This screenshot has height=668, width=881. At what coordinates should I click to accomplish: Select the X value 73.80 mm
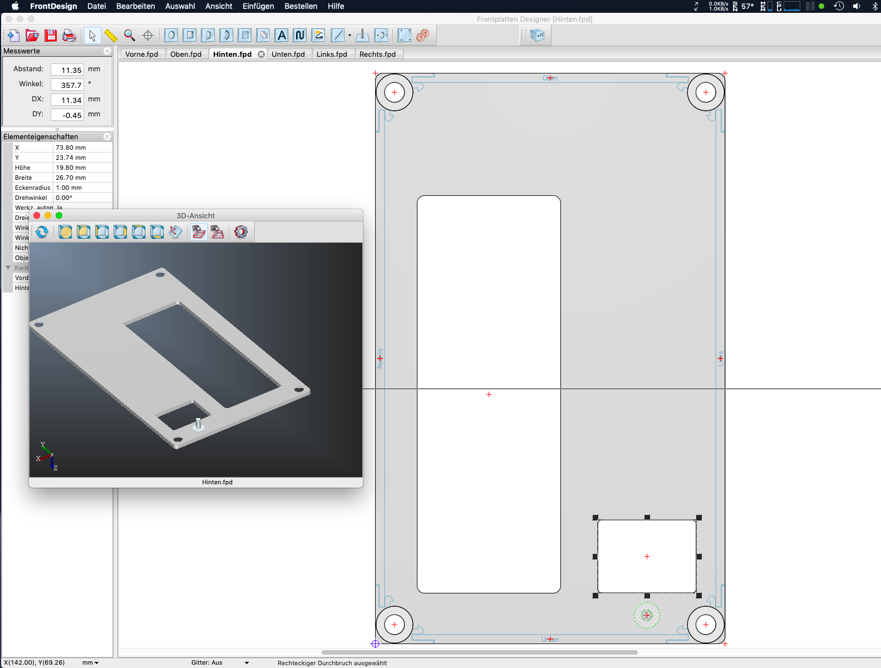coord(82,148)
